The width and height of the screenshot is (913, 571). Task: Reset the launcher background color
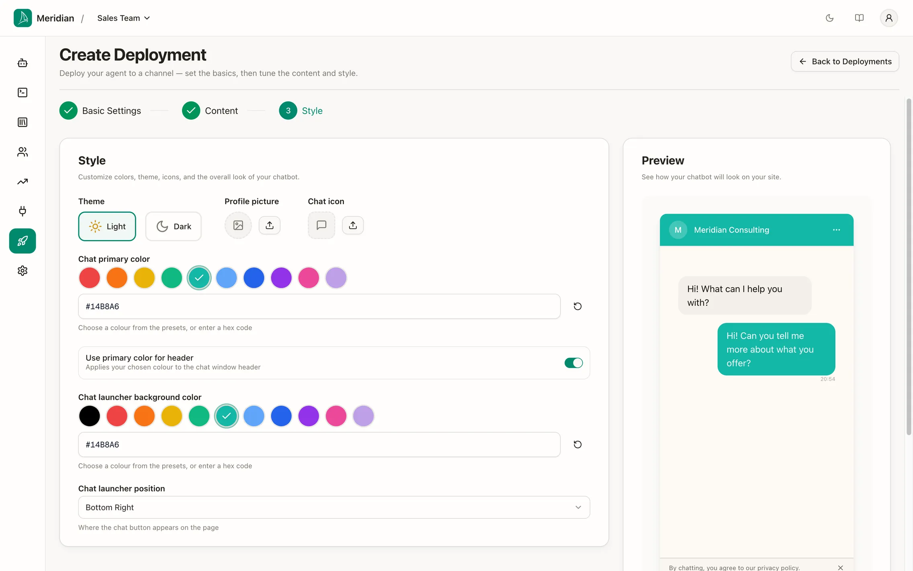pos(577,444)
